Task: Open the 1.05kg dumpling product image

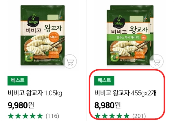Action: tap(42, 35)
